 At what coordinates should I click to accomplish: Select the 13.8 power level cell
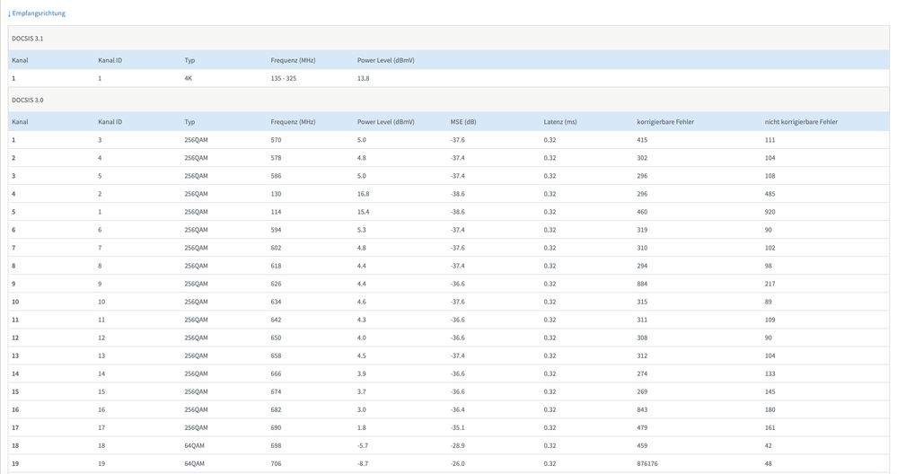click(364, 78)
